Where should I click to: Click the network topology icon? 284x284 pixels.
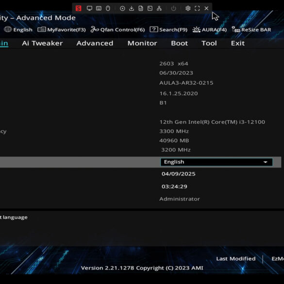tap(159, 8)
